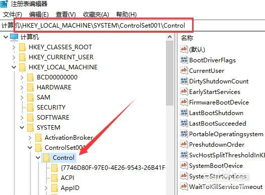265x195 pixels.
Task: Click the SECURITY folder icon
Action: pyautogui.click(x=30, y=108)
